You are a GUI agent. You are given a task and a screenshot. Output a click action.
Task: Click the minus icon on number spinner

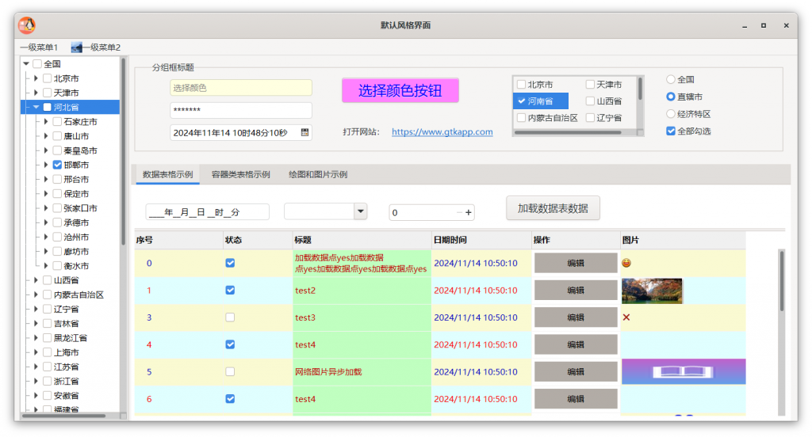click(459, 212)
